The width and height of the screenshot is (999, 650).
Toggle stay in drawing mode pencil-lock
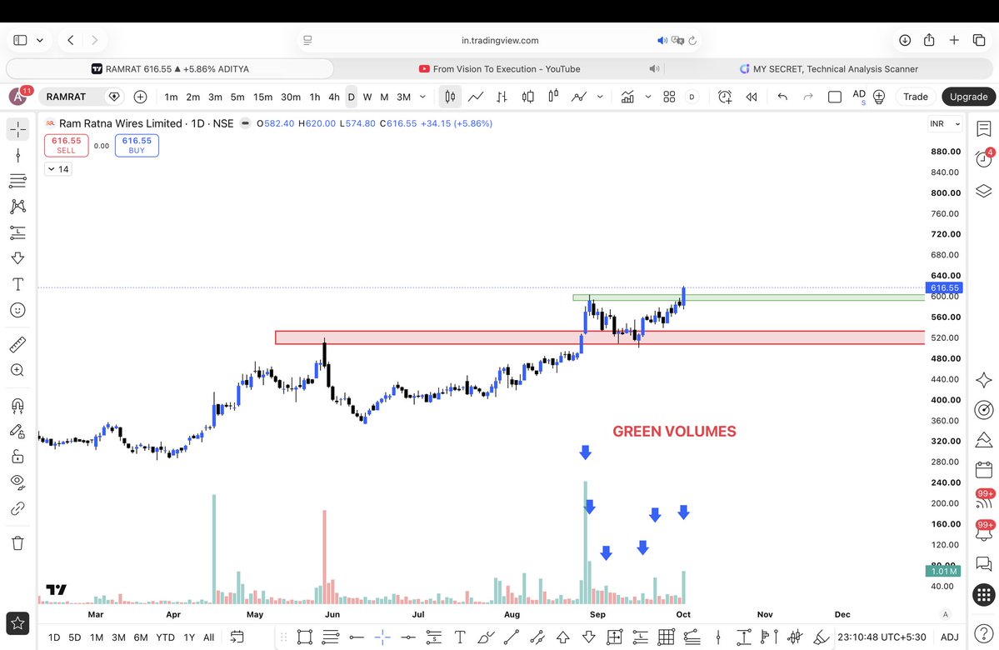(x=17, y=432)
